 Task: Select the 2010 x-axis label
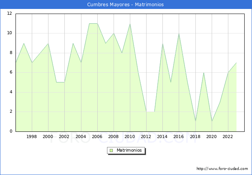coord(130,136)
